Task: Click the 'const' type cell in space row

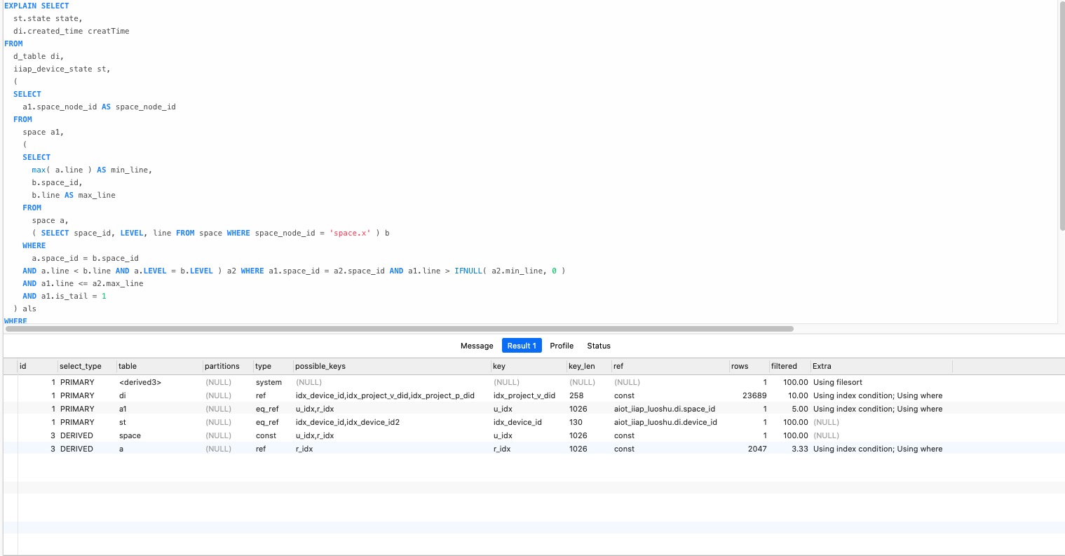Action: click(266, 435)
